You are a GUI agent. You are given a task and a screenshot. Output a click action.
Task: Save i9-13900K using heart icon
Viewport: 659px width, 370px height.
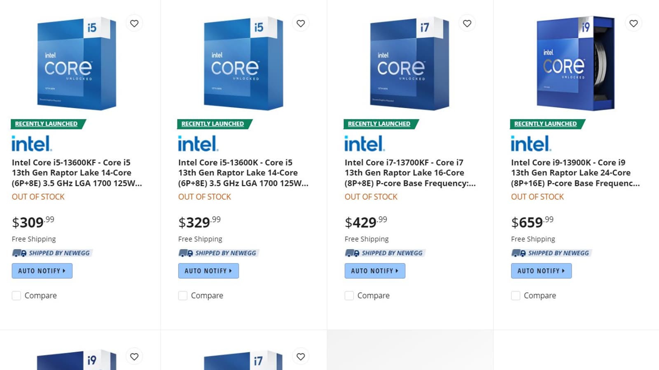633,23
